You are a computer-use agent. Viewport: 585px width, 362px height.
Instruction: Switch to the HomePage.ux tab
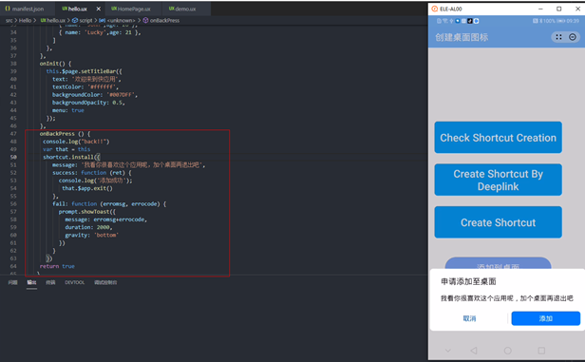(x=131, y=9)
